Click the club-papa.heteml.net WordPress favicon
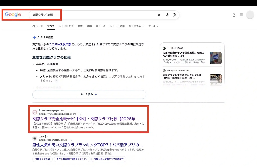Image resolution: width=257 pixels, height=167 pixels. pyautogui.click(x=164, y=70)
